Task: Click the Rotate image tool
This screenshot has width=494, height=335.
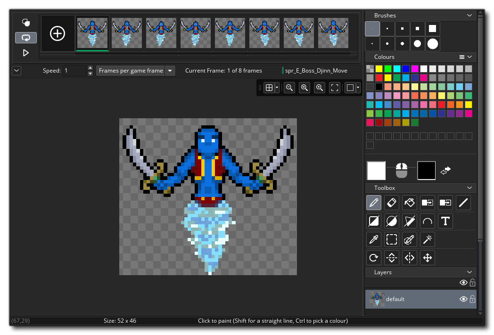Action: 373,258
